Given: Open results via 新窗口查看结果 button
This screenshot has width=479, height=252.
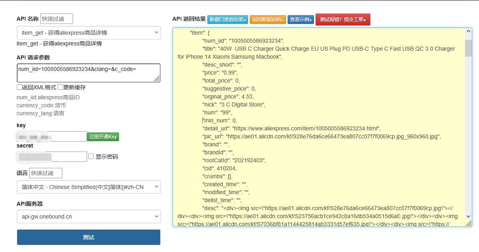Looking at the screenshot, I should coord(228,20).
